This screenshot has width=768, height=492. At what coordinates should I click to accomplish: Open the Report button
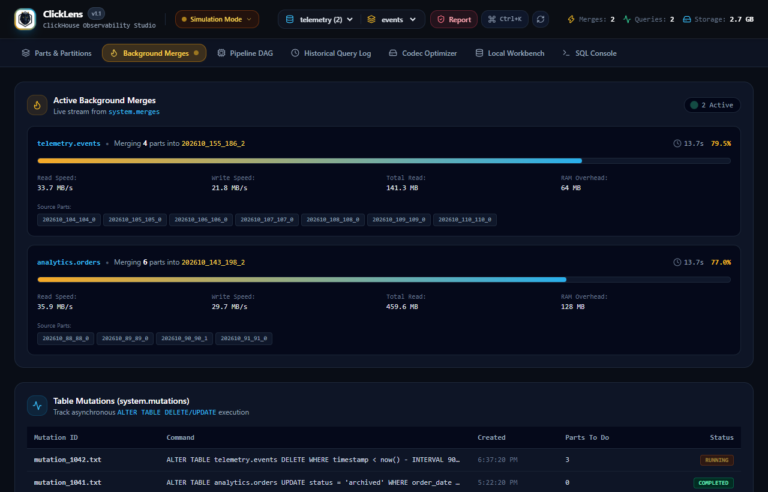tap(454, 19)
